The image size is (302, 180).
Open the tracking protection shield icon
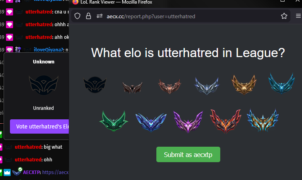click(77, 16)
